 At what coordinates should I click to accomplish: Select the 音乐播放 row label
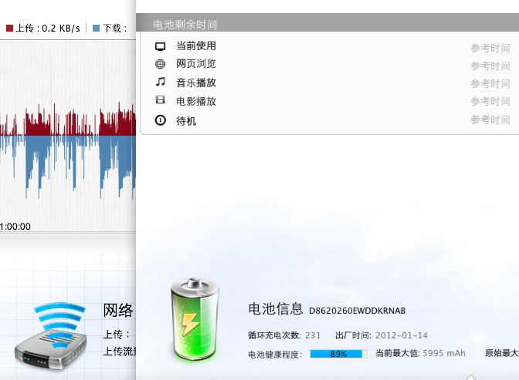tap(196, 82)
